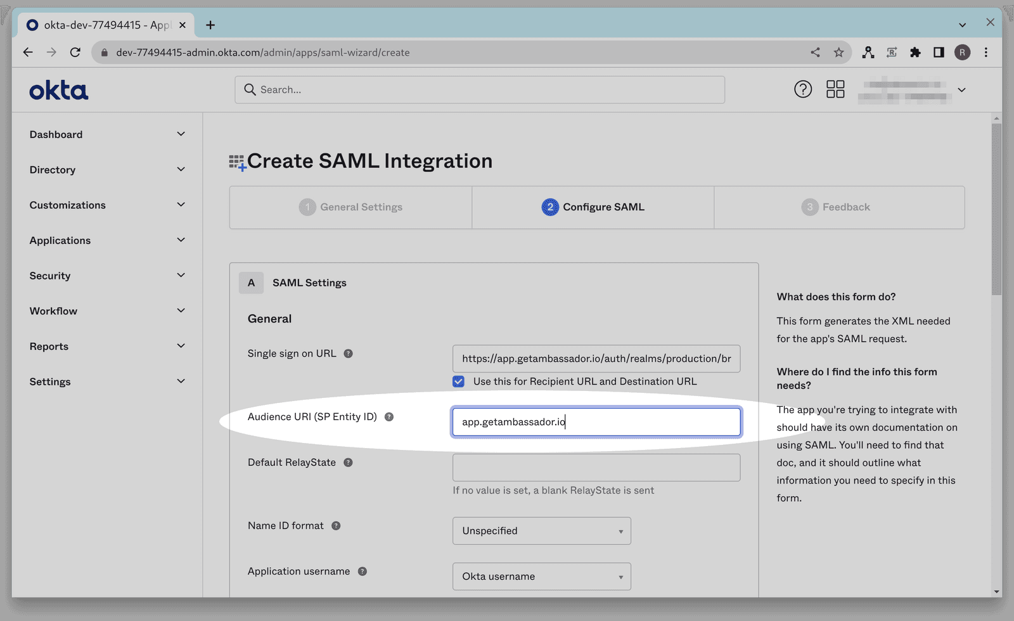
Task: Click the Audience URI input field
Action: 596,422
